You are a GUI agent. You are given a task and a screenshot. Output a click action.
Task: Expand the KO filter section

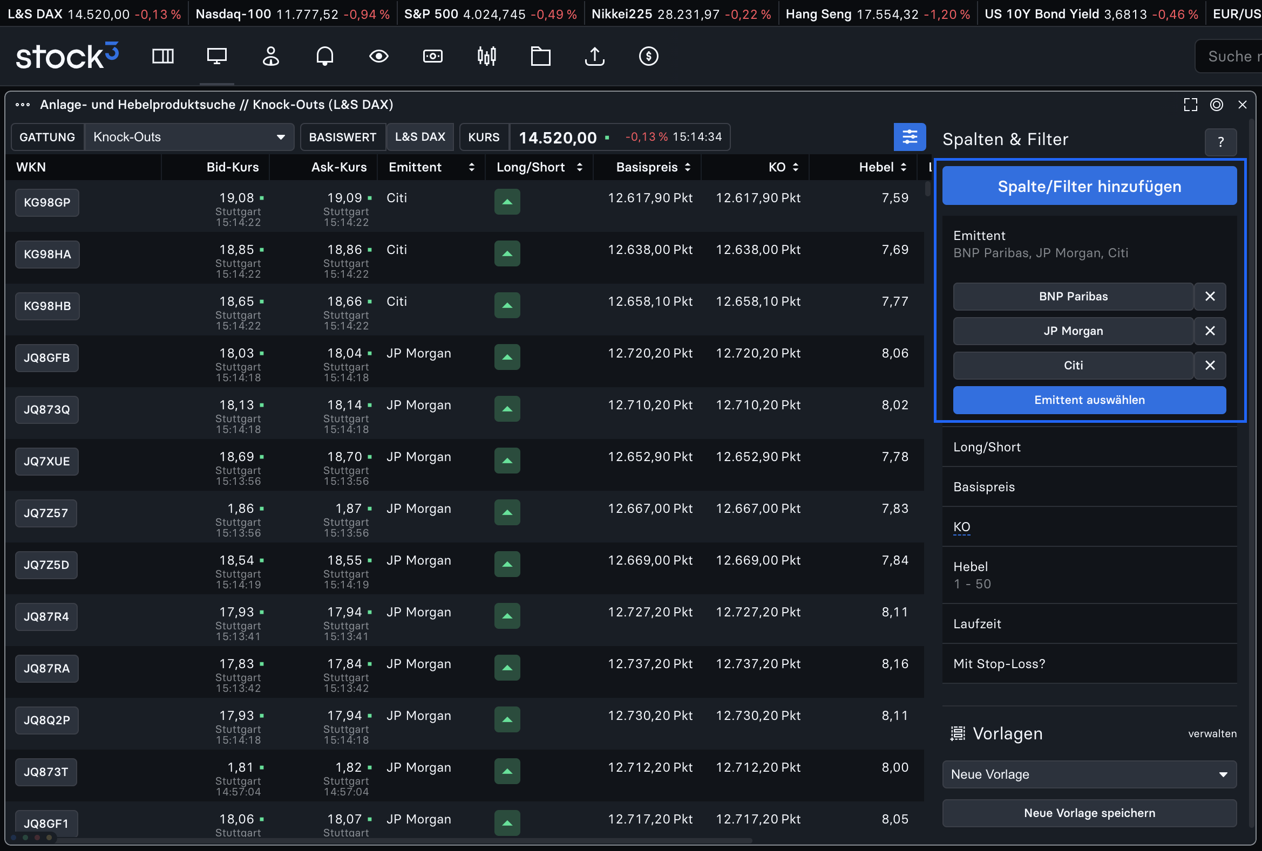(x=1089, y=527)
